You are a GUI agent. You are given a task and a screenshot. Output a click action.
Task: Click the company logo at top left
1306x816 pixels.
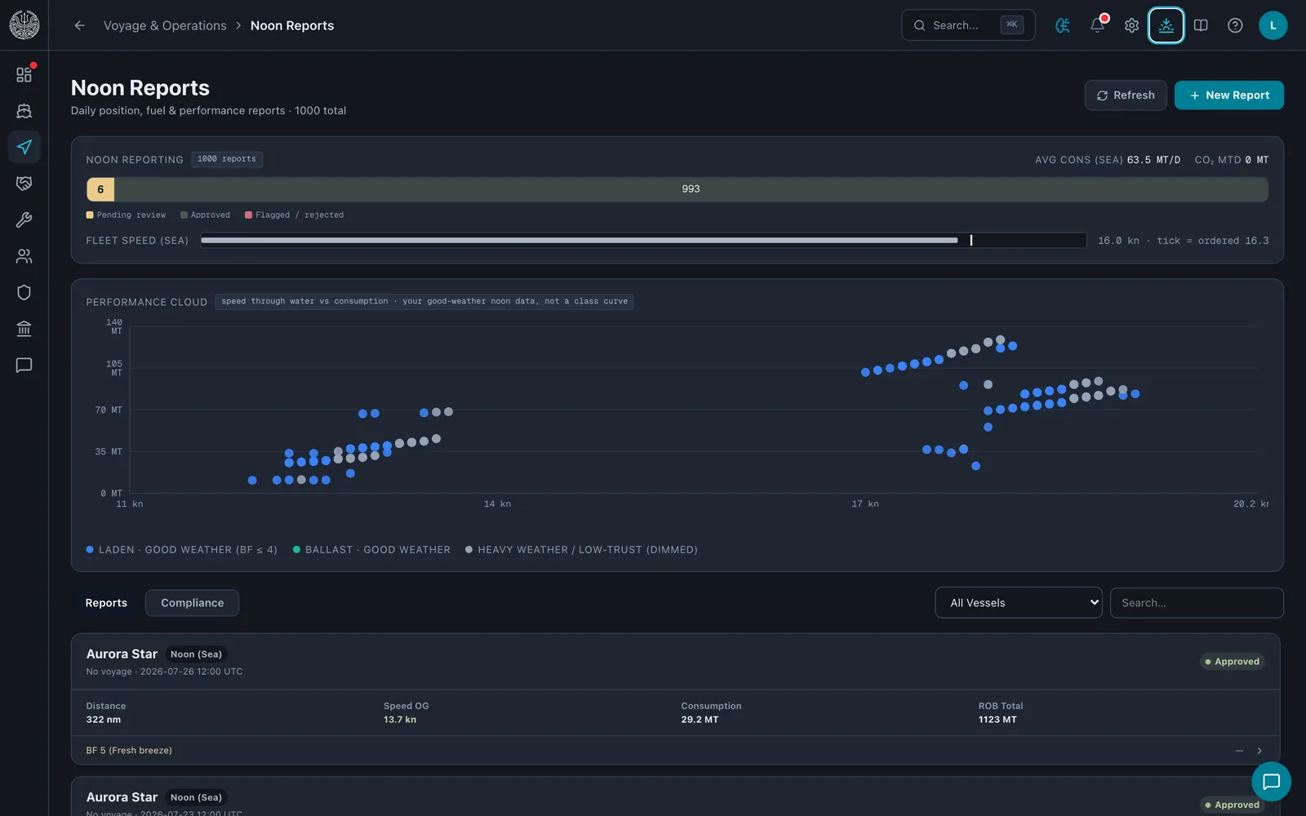[x=24, y=24]
